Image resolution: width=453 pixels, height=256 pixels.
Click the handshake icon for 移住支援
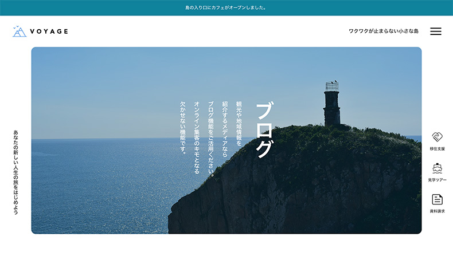pyautogui.click(x=437, y=137)
